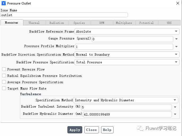Switch to the Thermal tab
This screenshot has height=136, width=182.
pos(34,23)
